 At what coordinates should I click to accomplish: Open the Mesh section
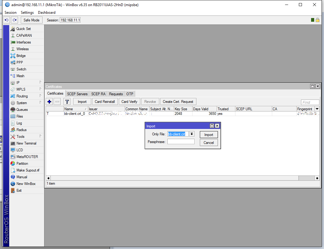[27, 76]
